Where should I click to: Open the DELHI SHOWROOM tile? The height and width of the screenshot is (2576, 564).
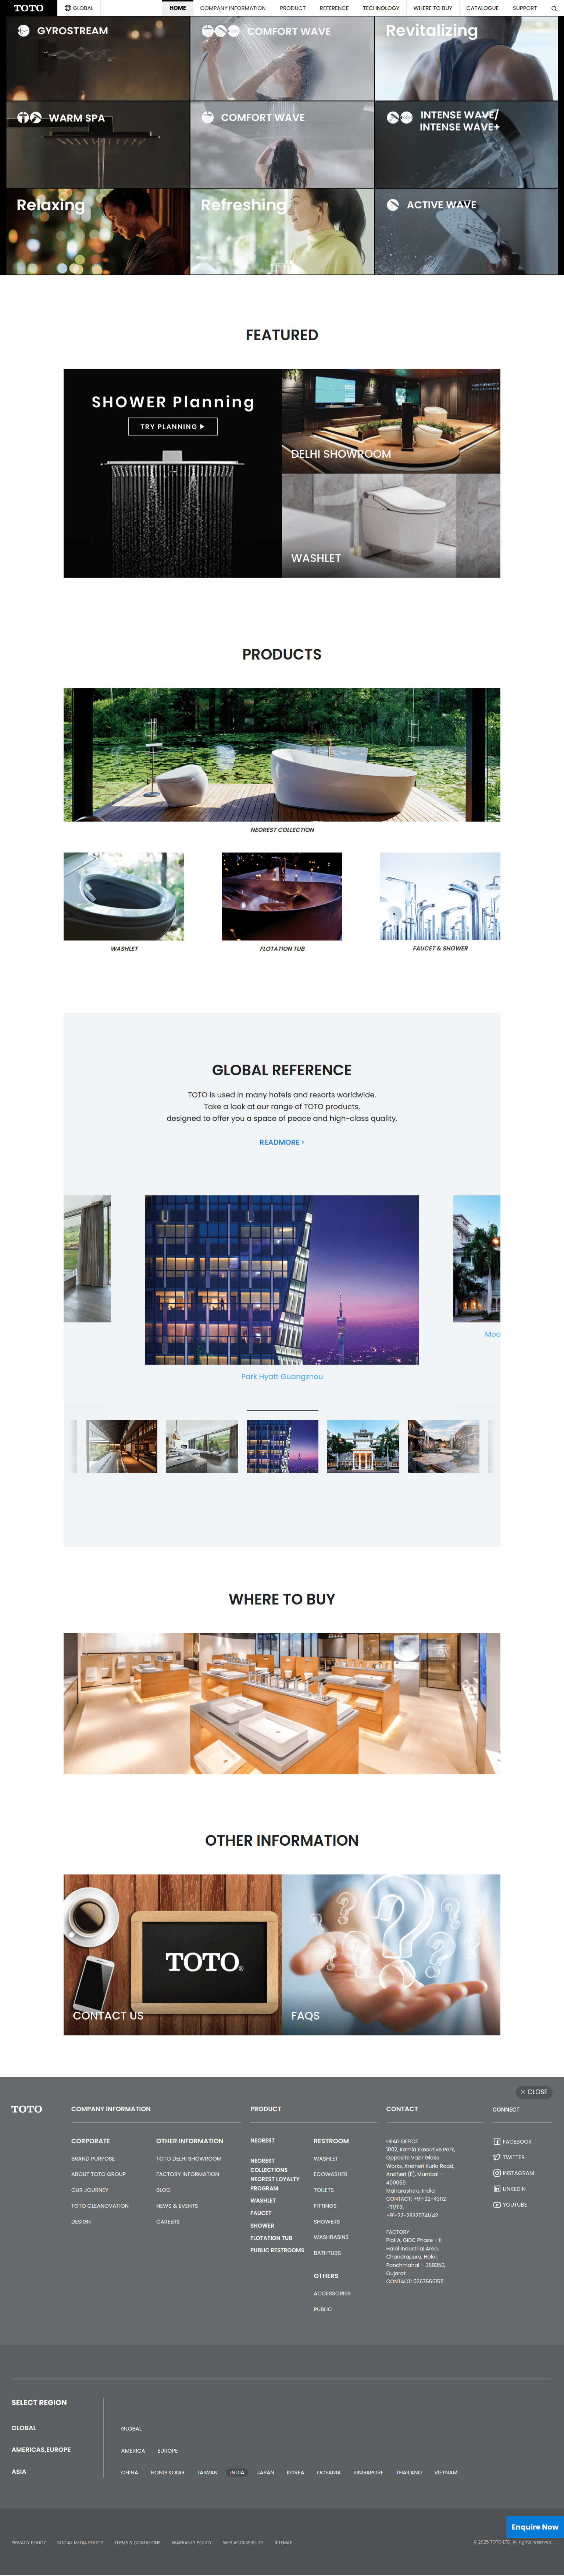click(391, 421)
